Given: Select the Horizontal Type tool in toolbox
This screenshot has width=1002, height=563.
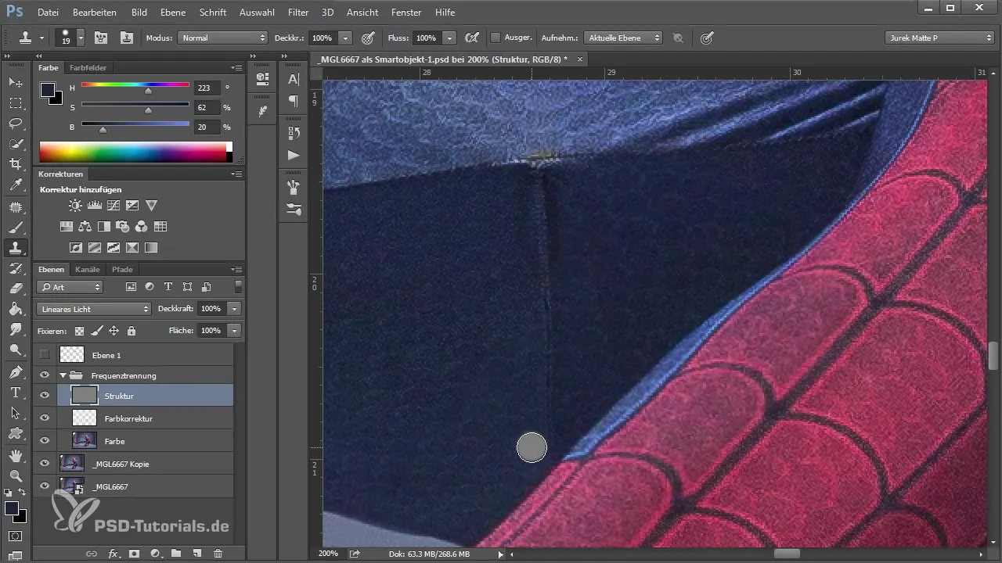Looking at the screenshot, I should point(15,392).
